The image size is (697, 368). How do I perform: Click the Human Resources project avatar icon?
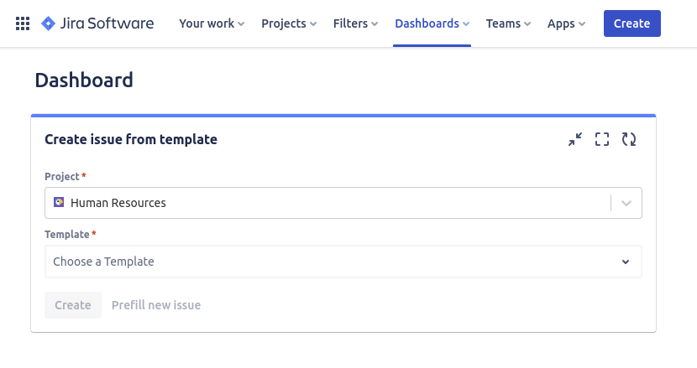(x=59, y=202)
